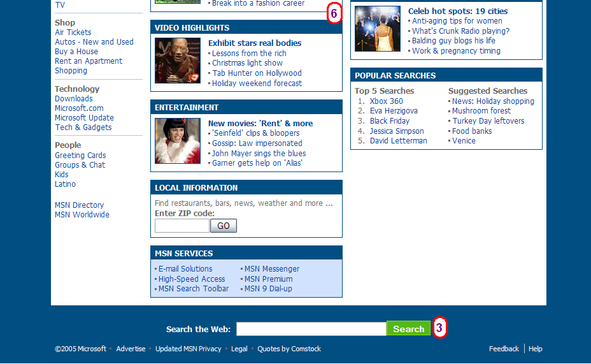Click the celebrity hot spots thumbnail
The width and height of the screenshot is (591, 364).
tap(378, 29)
